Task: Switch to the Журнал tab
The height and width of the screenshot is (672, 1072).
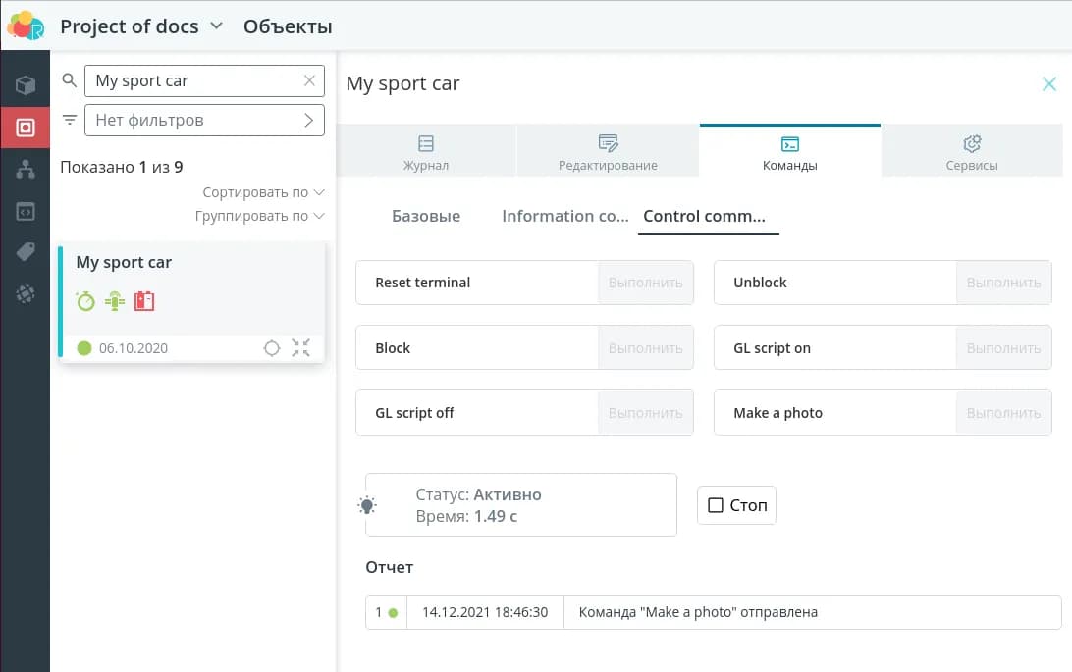Action: [426, 152]
